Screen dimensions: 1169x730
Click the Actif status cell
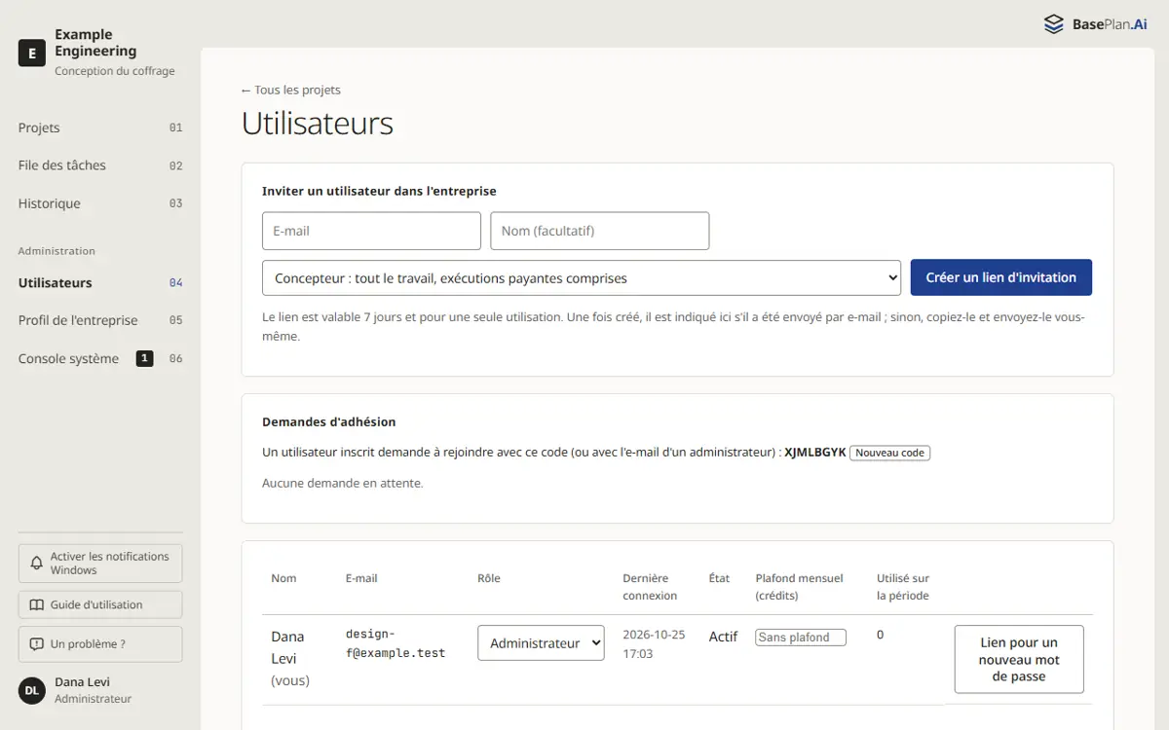[x=723, y=637]
